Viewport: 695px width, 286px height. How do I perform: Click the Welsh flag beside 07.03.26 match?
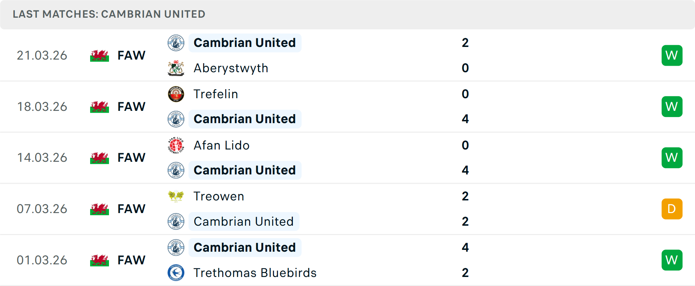tap(100, 209)
